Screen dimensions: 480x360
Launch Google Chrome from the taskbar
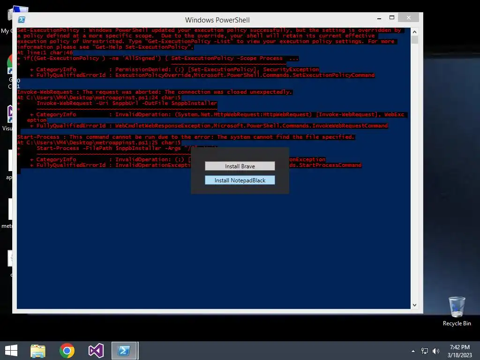[67, 351]
